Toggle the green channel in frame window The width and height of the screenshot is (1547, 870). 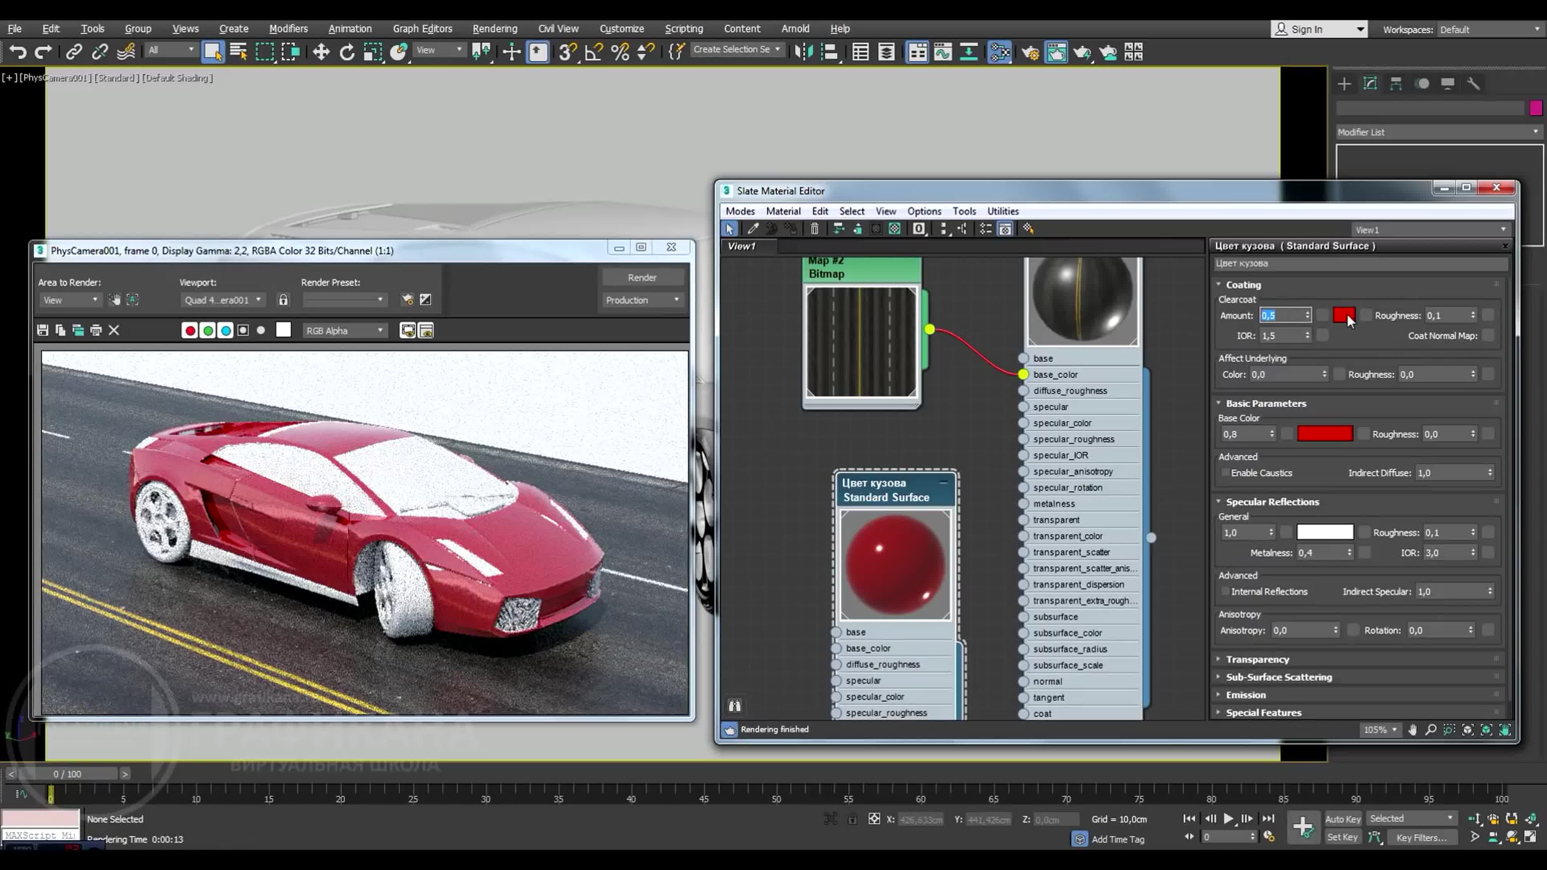(208, 330)
